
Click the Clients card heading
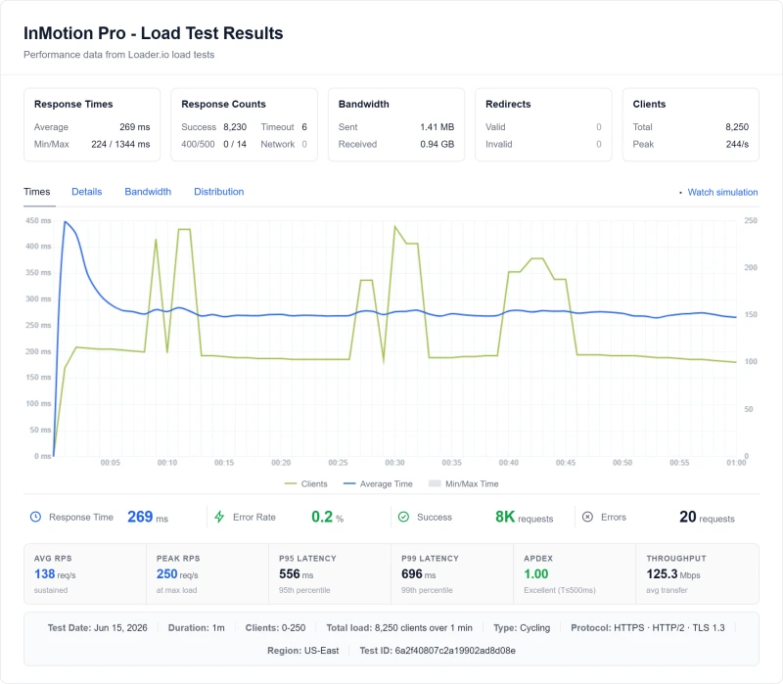click(x=649, y=104)
